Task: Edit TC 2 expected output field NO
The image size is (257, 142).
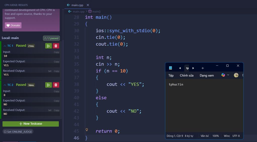Action: [x=31, y=105]
